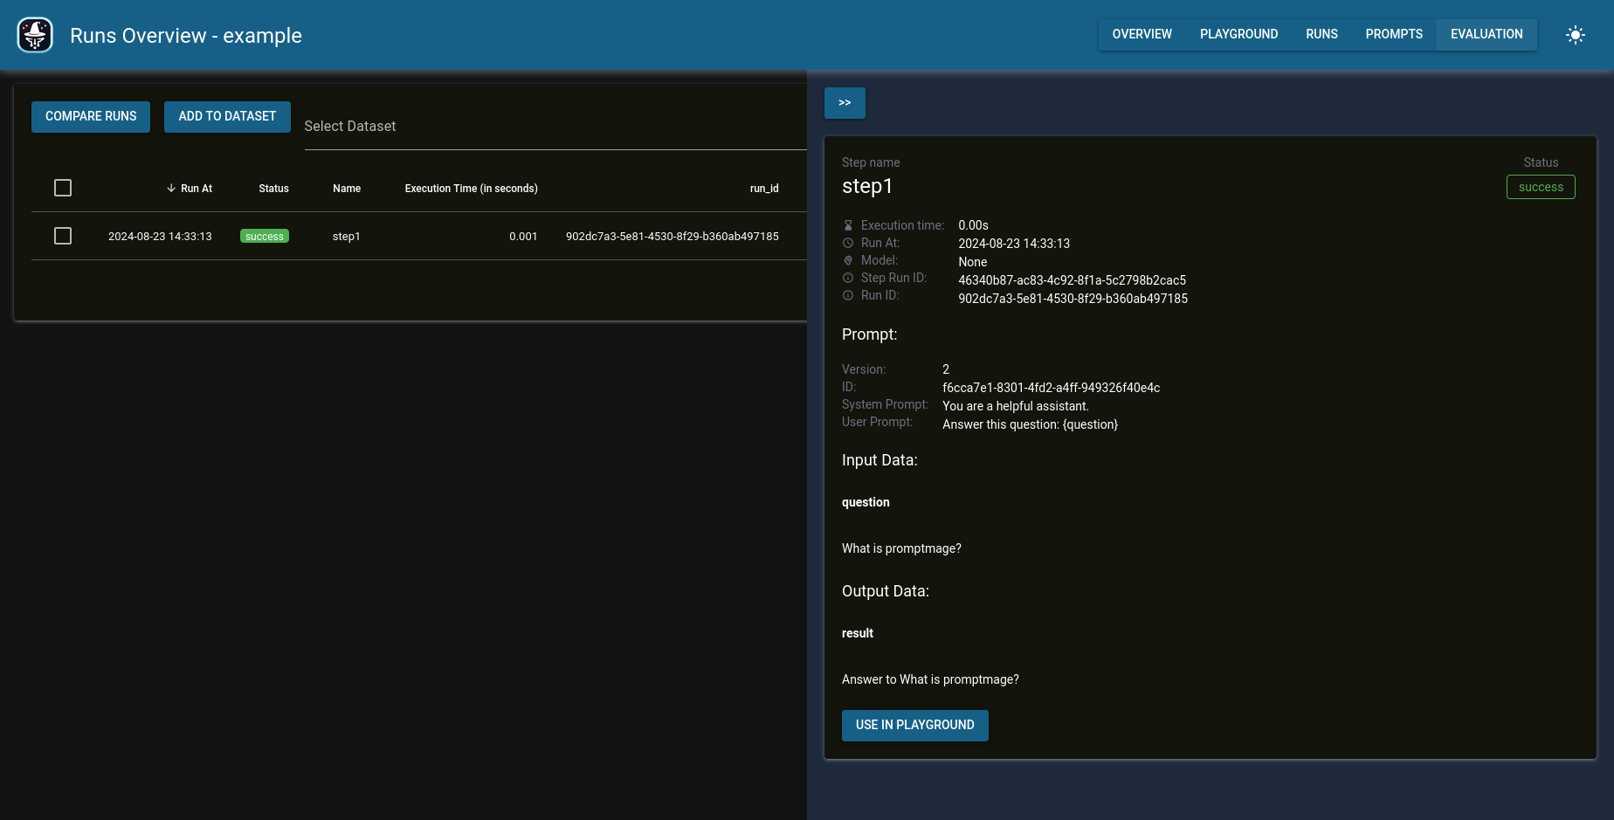Click the prompt Version value 2
The width and height of the screenshot is (1614, 820).
tap(946, 369)
